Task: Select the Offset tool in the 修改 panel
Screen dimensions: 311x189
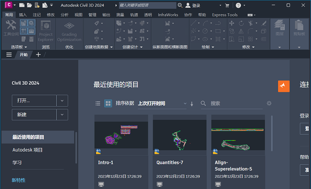Action: pyautogui.click(x=263, y=39)
